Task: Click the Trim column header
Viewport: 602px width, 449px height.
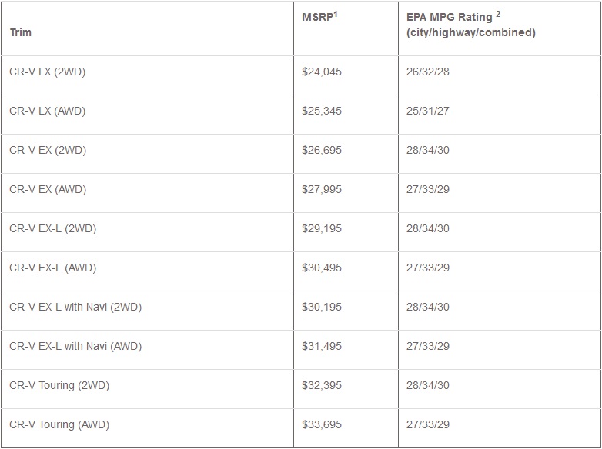Action: point(21,32)
